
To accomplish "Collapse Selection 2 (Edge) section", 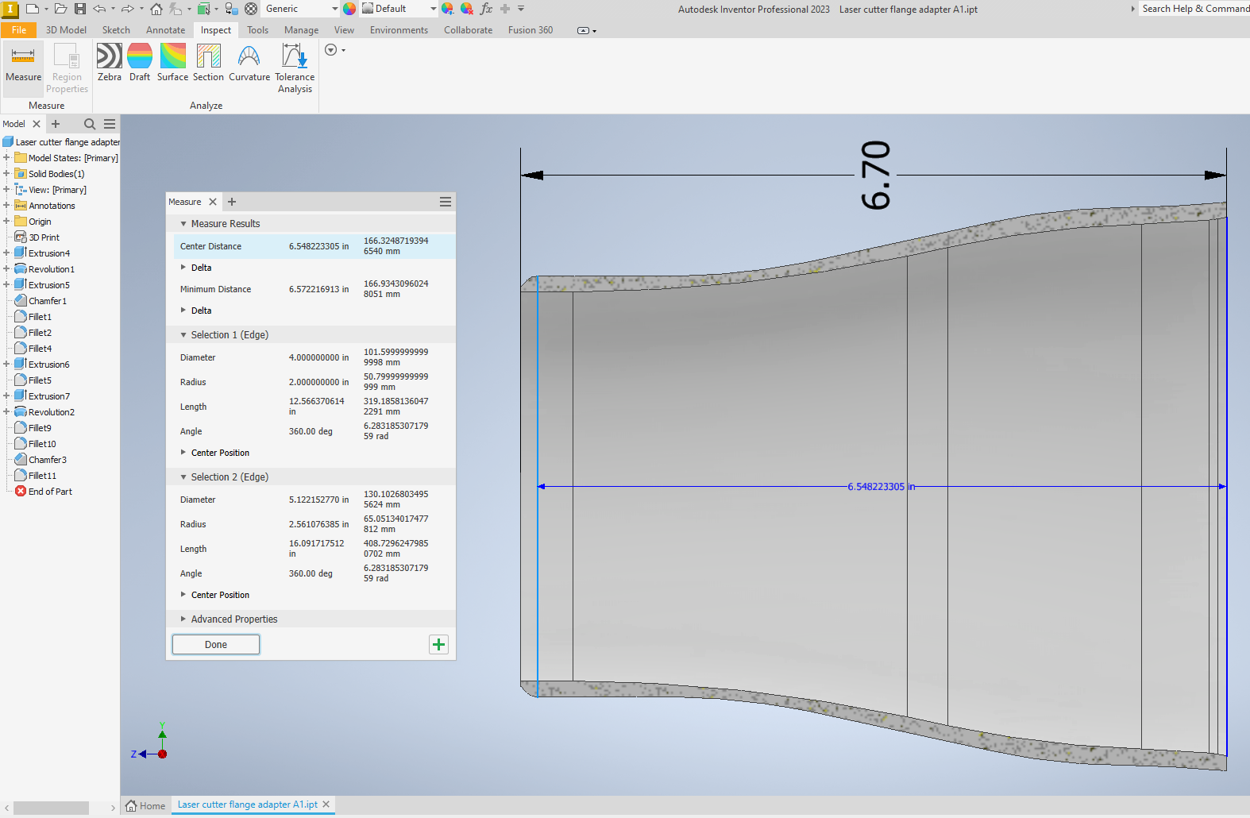I will [x=183, y=477].
